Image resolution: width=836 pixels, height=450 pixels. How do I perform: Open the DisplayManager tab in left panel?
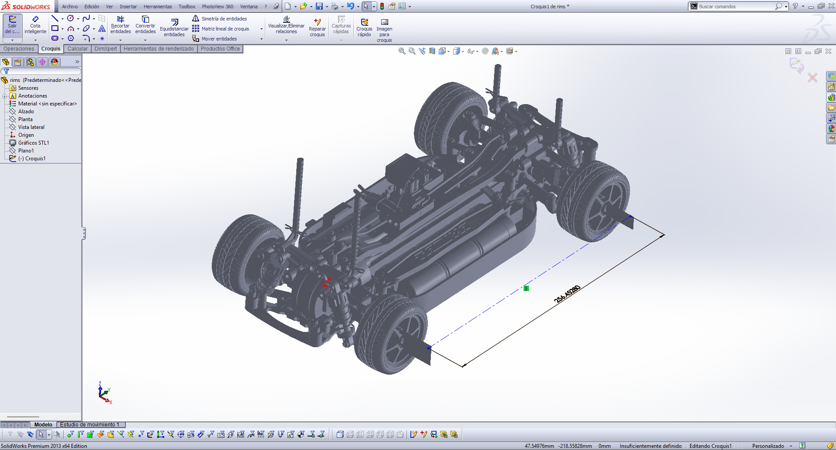click(x=54, y=62)
